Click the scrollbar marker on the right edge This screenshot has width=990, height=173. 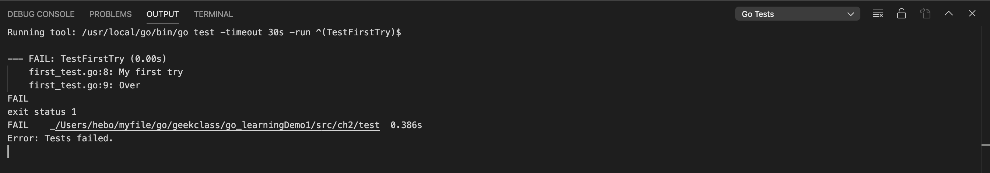click(x=985, y=145)
